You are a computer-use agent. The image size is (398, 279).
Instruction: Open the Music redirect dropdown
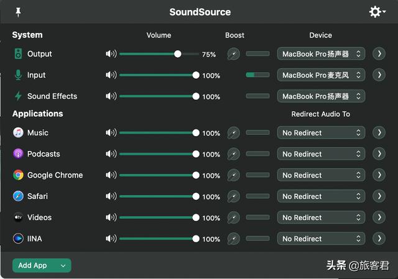(321, 132)
